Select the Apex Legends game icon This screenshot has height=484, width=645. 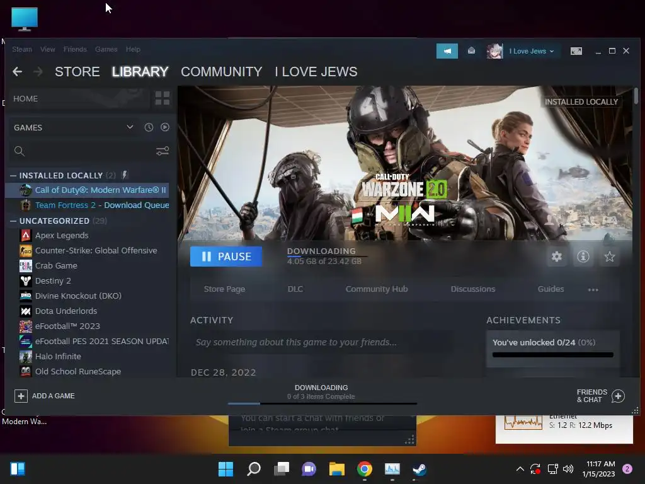[25, 236]
